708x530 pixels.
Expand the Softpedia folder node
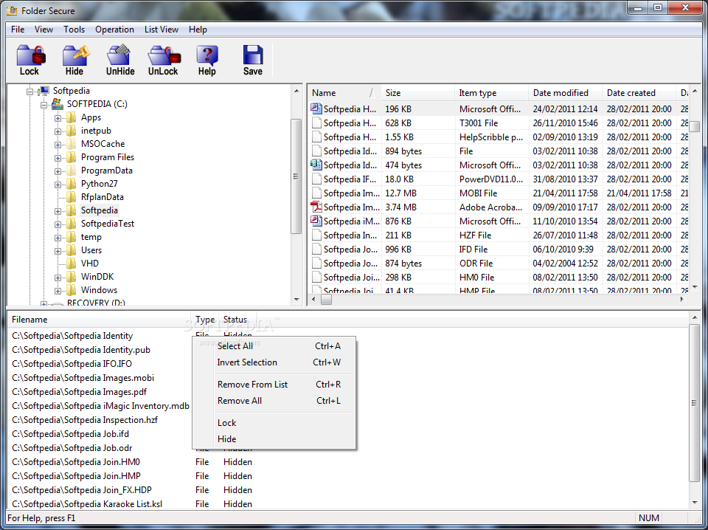coord(58,211)
